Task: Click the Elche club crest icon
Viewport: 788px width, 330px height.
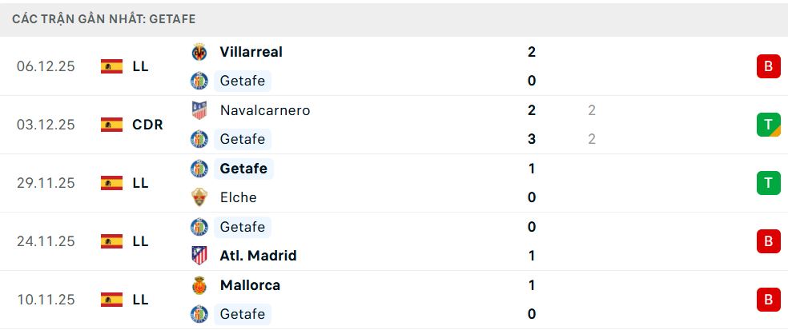Action: pos(199,197)
